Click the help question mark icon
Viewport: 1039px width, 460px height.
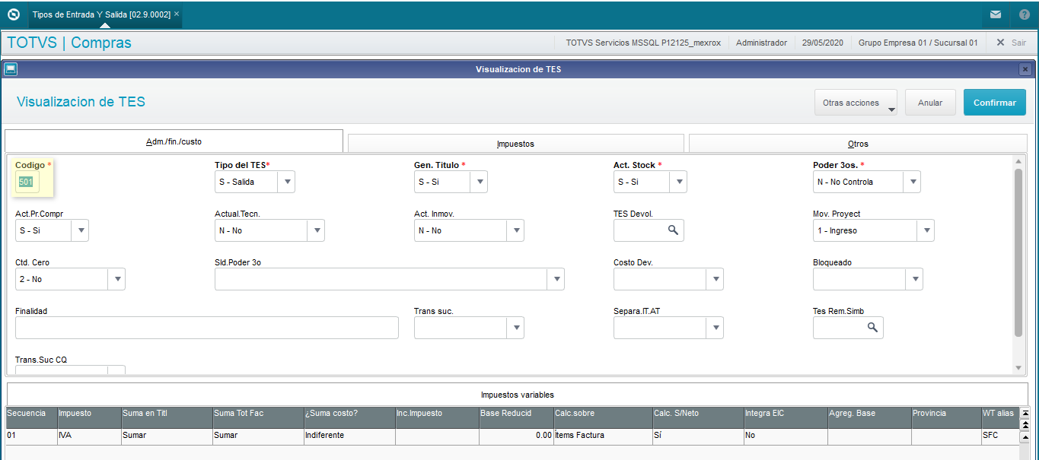coord(1025,14)
